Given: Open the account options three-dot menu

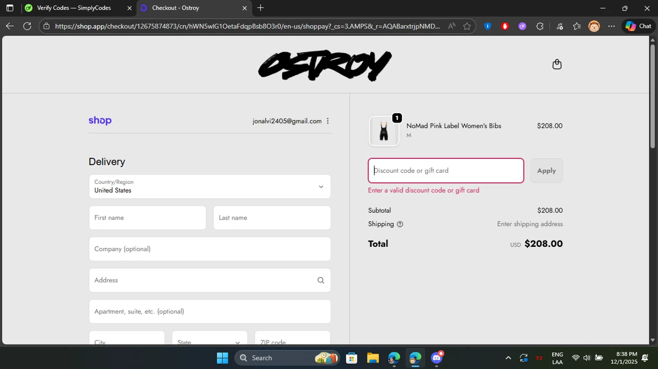Looking at the screenshot, I should click(328, 121).
